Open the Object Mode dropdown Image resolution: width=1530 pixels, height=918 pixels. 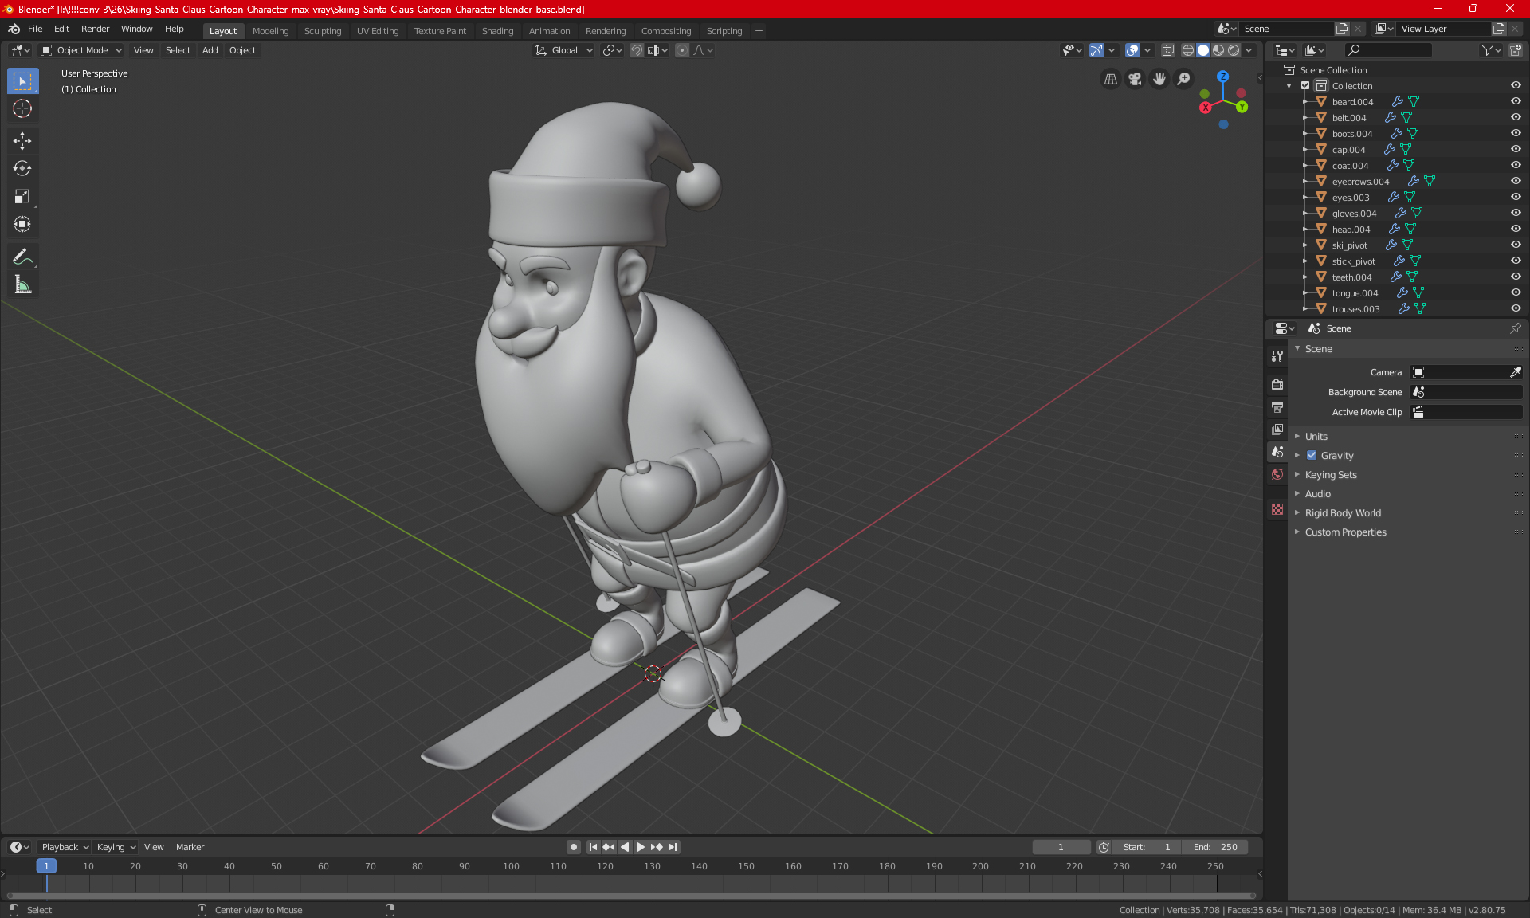(81, 50)
